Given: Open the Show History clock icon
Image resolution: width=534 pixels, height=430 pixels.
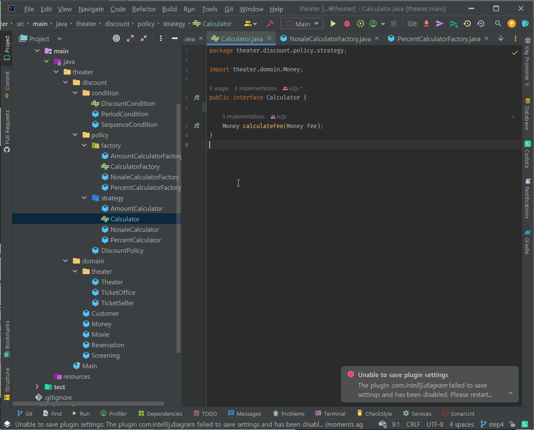Looking at the screenshot, I should pos(467,24).
